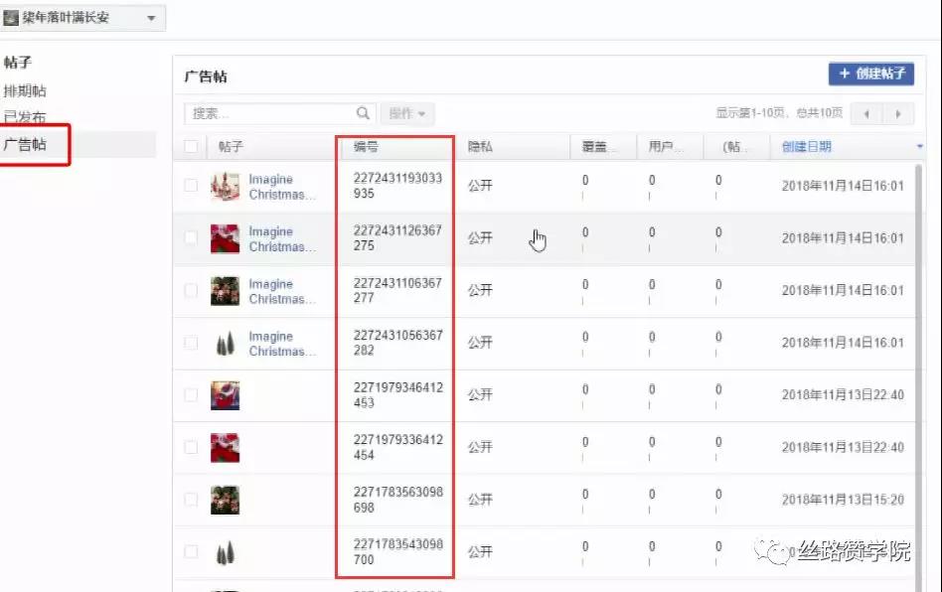942x592 pixels.
Task: Open the 柒年落叶满长安 page dropdown
Action: tap(152, 17)
